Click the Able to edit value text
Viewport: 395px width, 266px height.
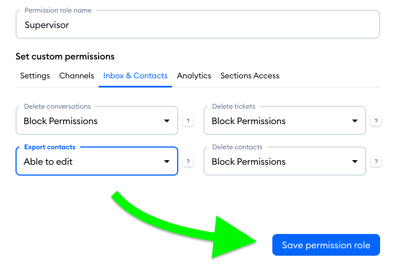(48, 162)
